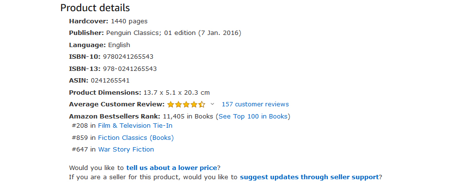Click tell us about a lower price
This screenshot has height=186, width=454.
coord(172,168)
